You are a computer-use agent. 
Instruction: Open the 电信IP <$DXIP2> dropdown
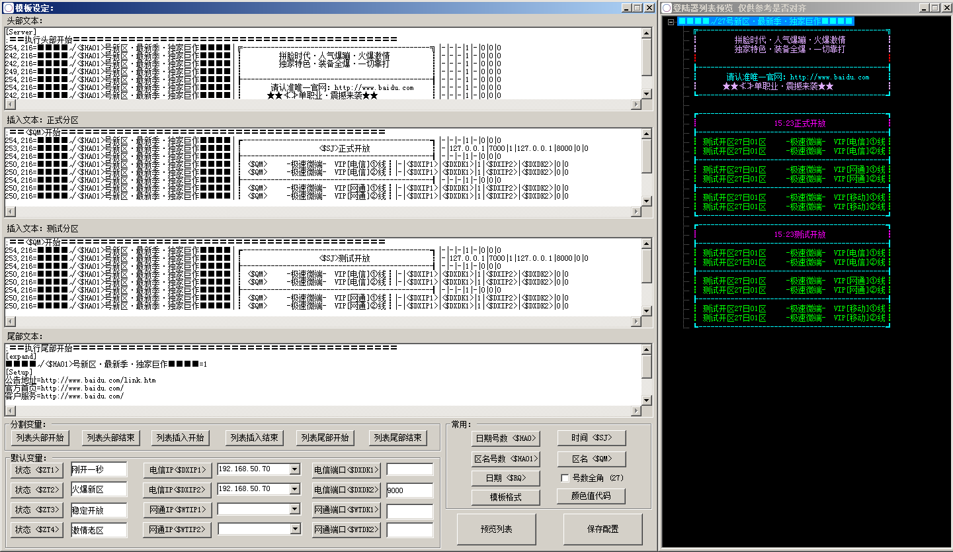294,489
